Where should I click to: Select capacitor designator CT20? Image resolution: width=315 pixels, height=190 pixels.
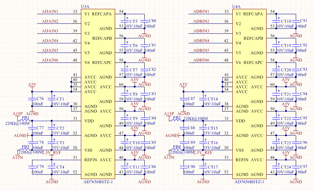pyautogui.click(x=286, y=70)
